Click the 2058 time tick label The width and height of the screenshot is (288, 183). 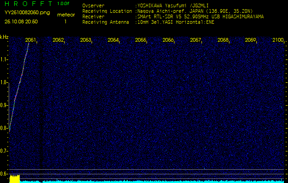(223, 40)
